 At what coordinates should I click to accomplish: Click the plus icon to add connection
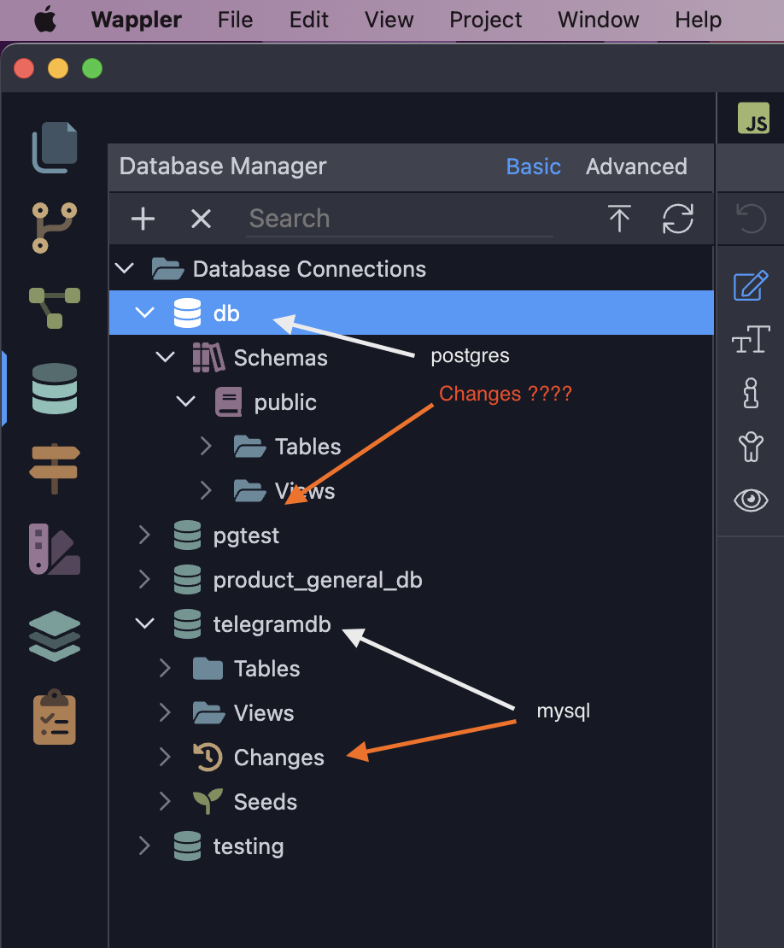[x=143, y=219]
